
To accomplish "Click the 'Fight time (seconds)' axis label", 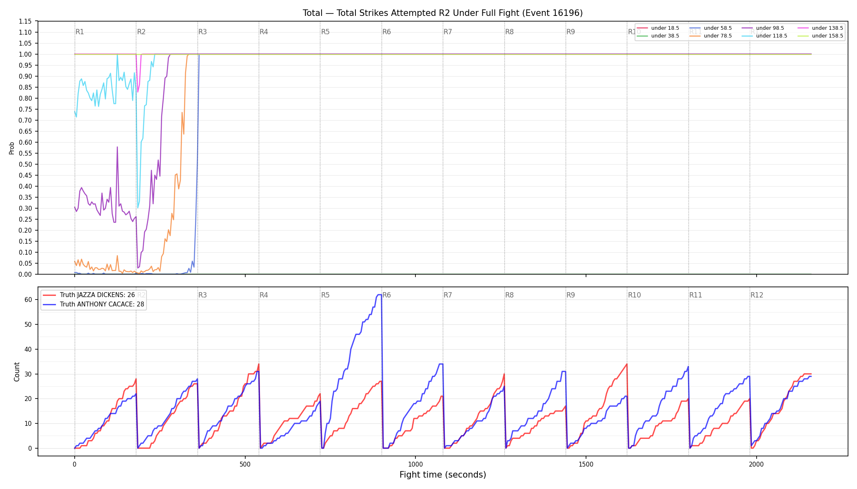I will [443, 475].
